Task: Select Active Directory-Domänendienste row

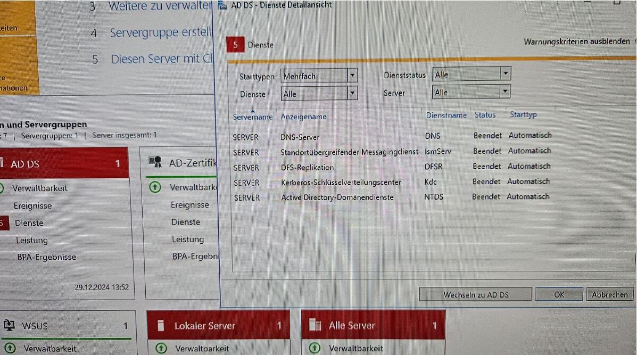Action: pyautogui.click(x=392, y=197)
